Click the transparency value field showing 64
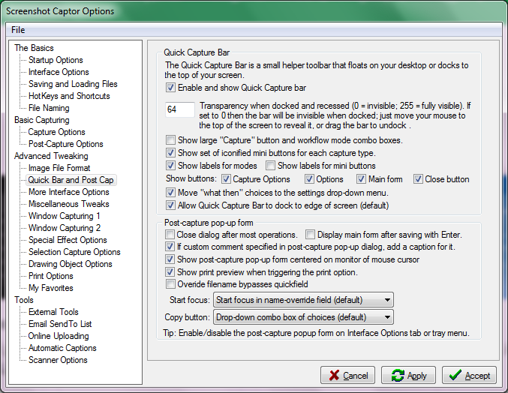The image size is (508, 393). coord(180,109)
